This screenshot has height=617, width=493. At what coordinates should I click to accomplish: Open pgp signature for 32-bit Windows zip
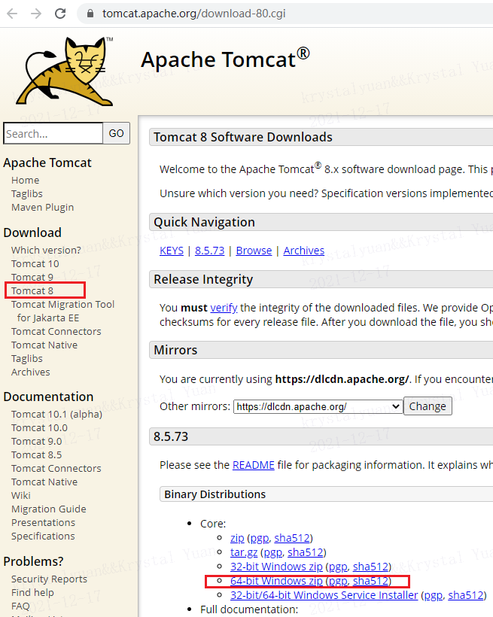(338, 567)
